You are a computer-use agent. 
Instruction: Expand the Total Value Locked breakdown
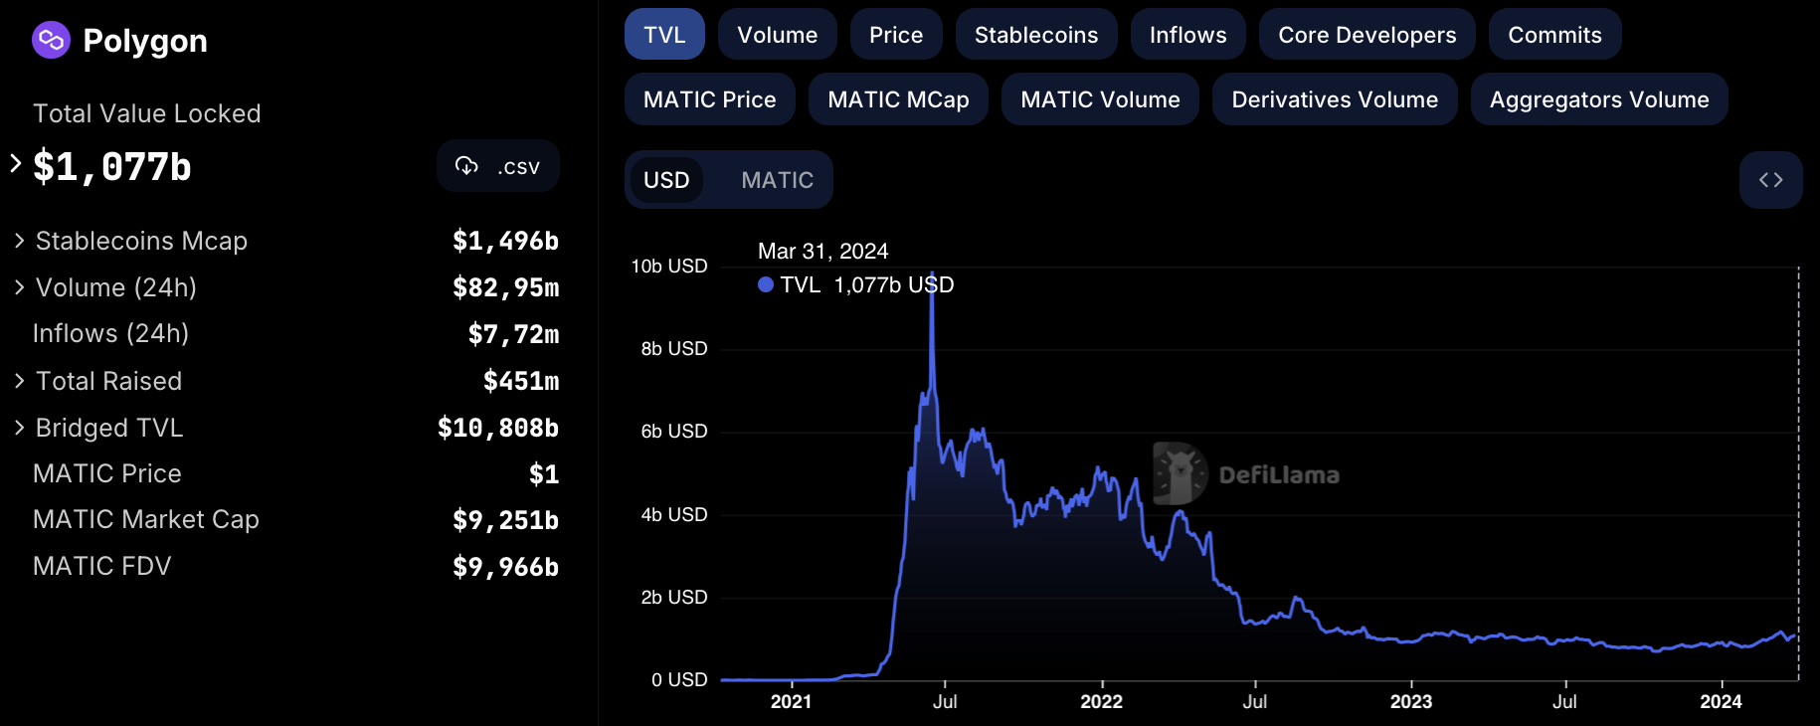coord(16,164)
